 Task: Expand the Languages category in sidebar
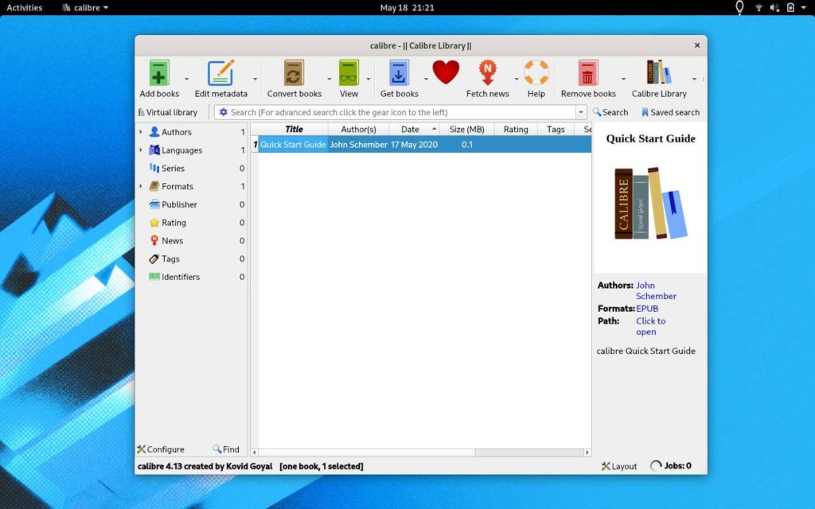coord(141,150)
